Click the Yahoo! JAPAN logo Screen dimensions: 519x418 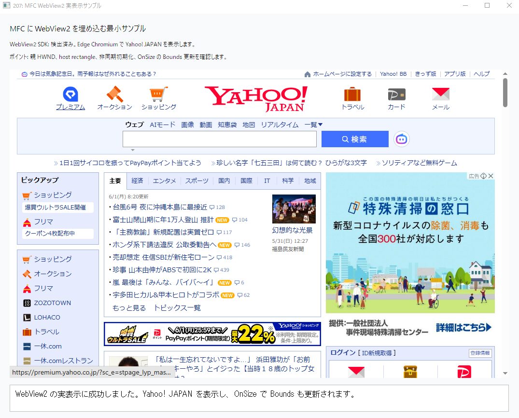click(x=256, y=98)
